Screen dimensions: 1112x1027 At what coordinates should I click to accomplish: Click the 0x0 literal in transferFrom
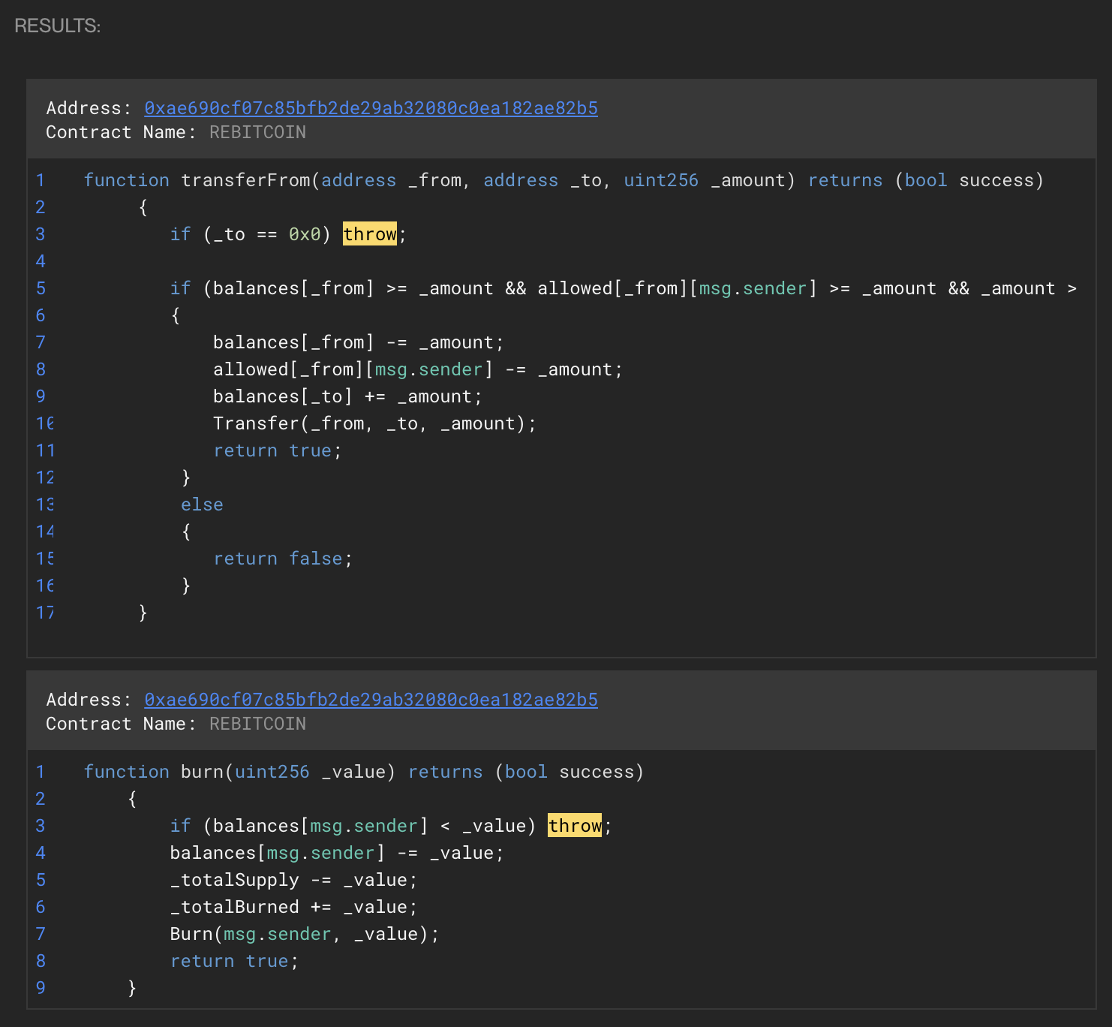tap(305, 234)
